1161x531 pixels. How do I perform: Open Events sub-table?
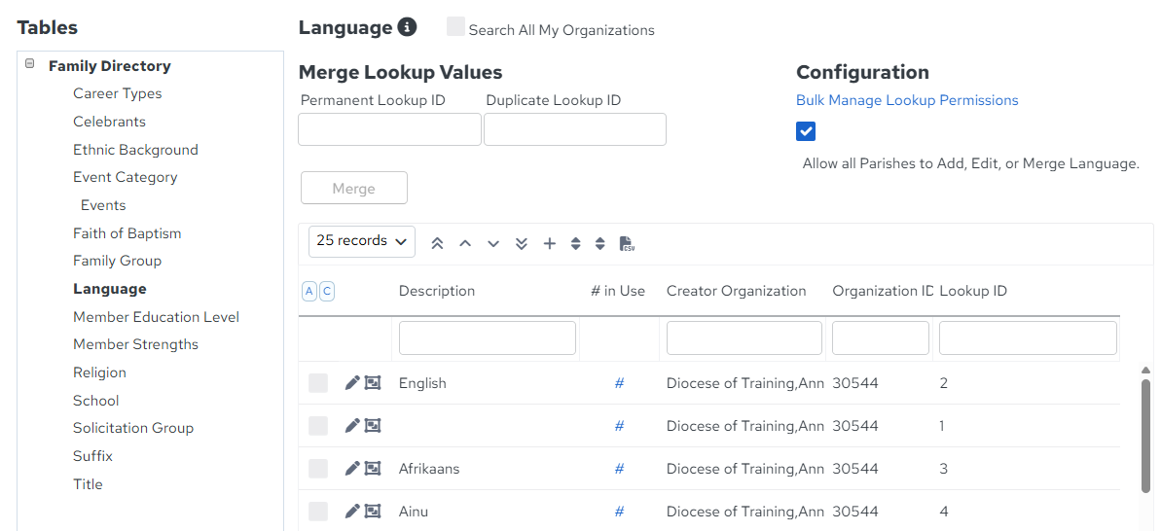point(103,205)
